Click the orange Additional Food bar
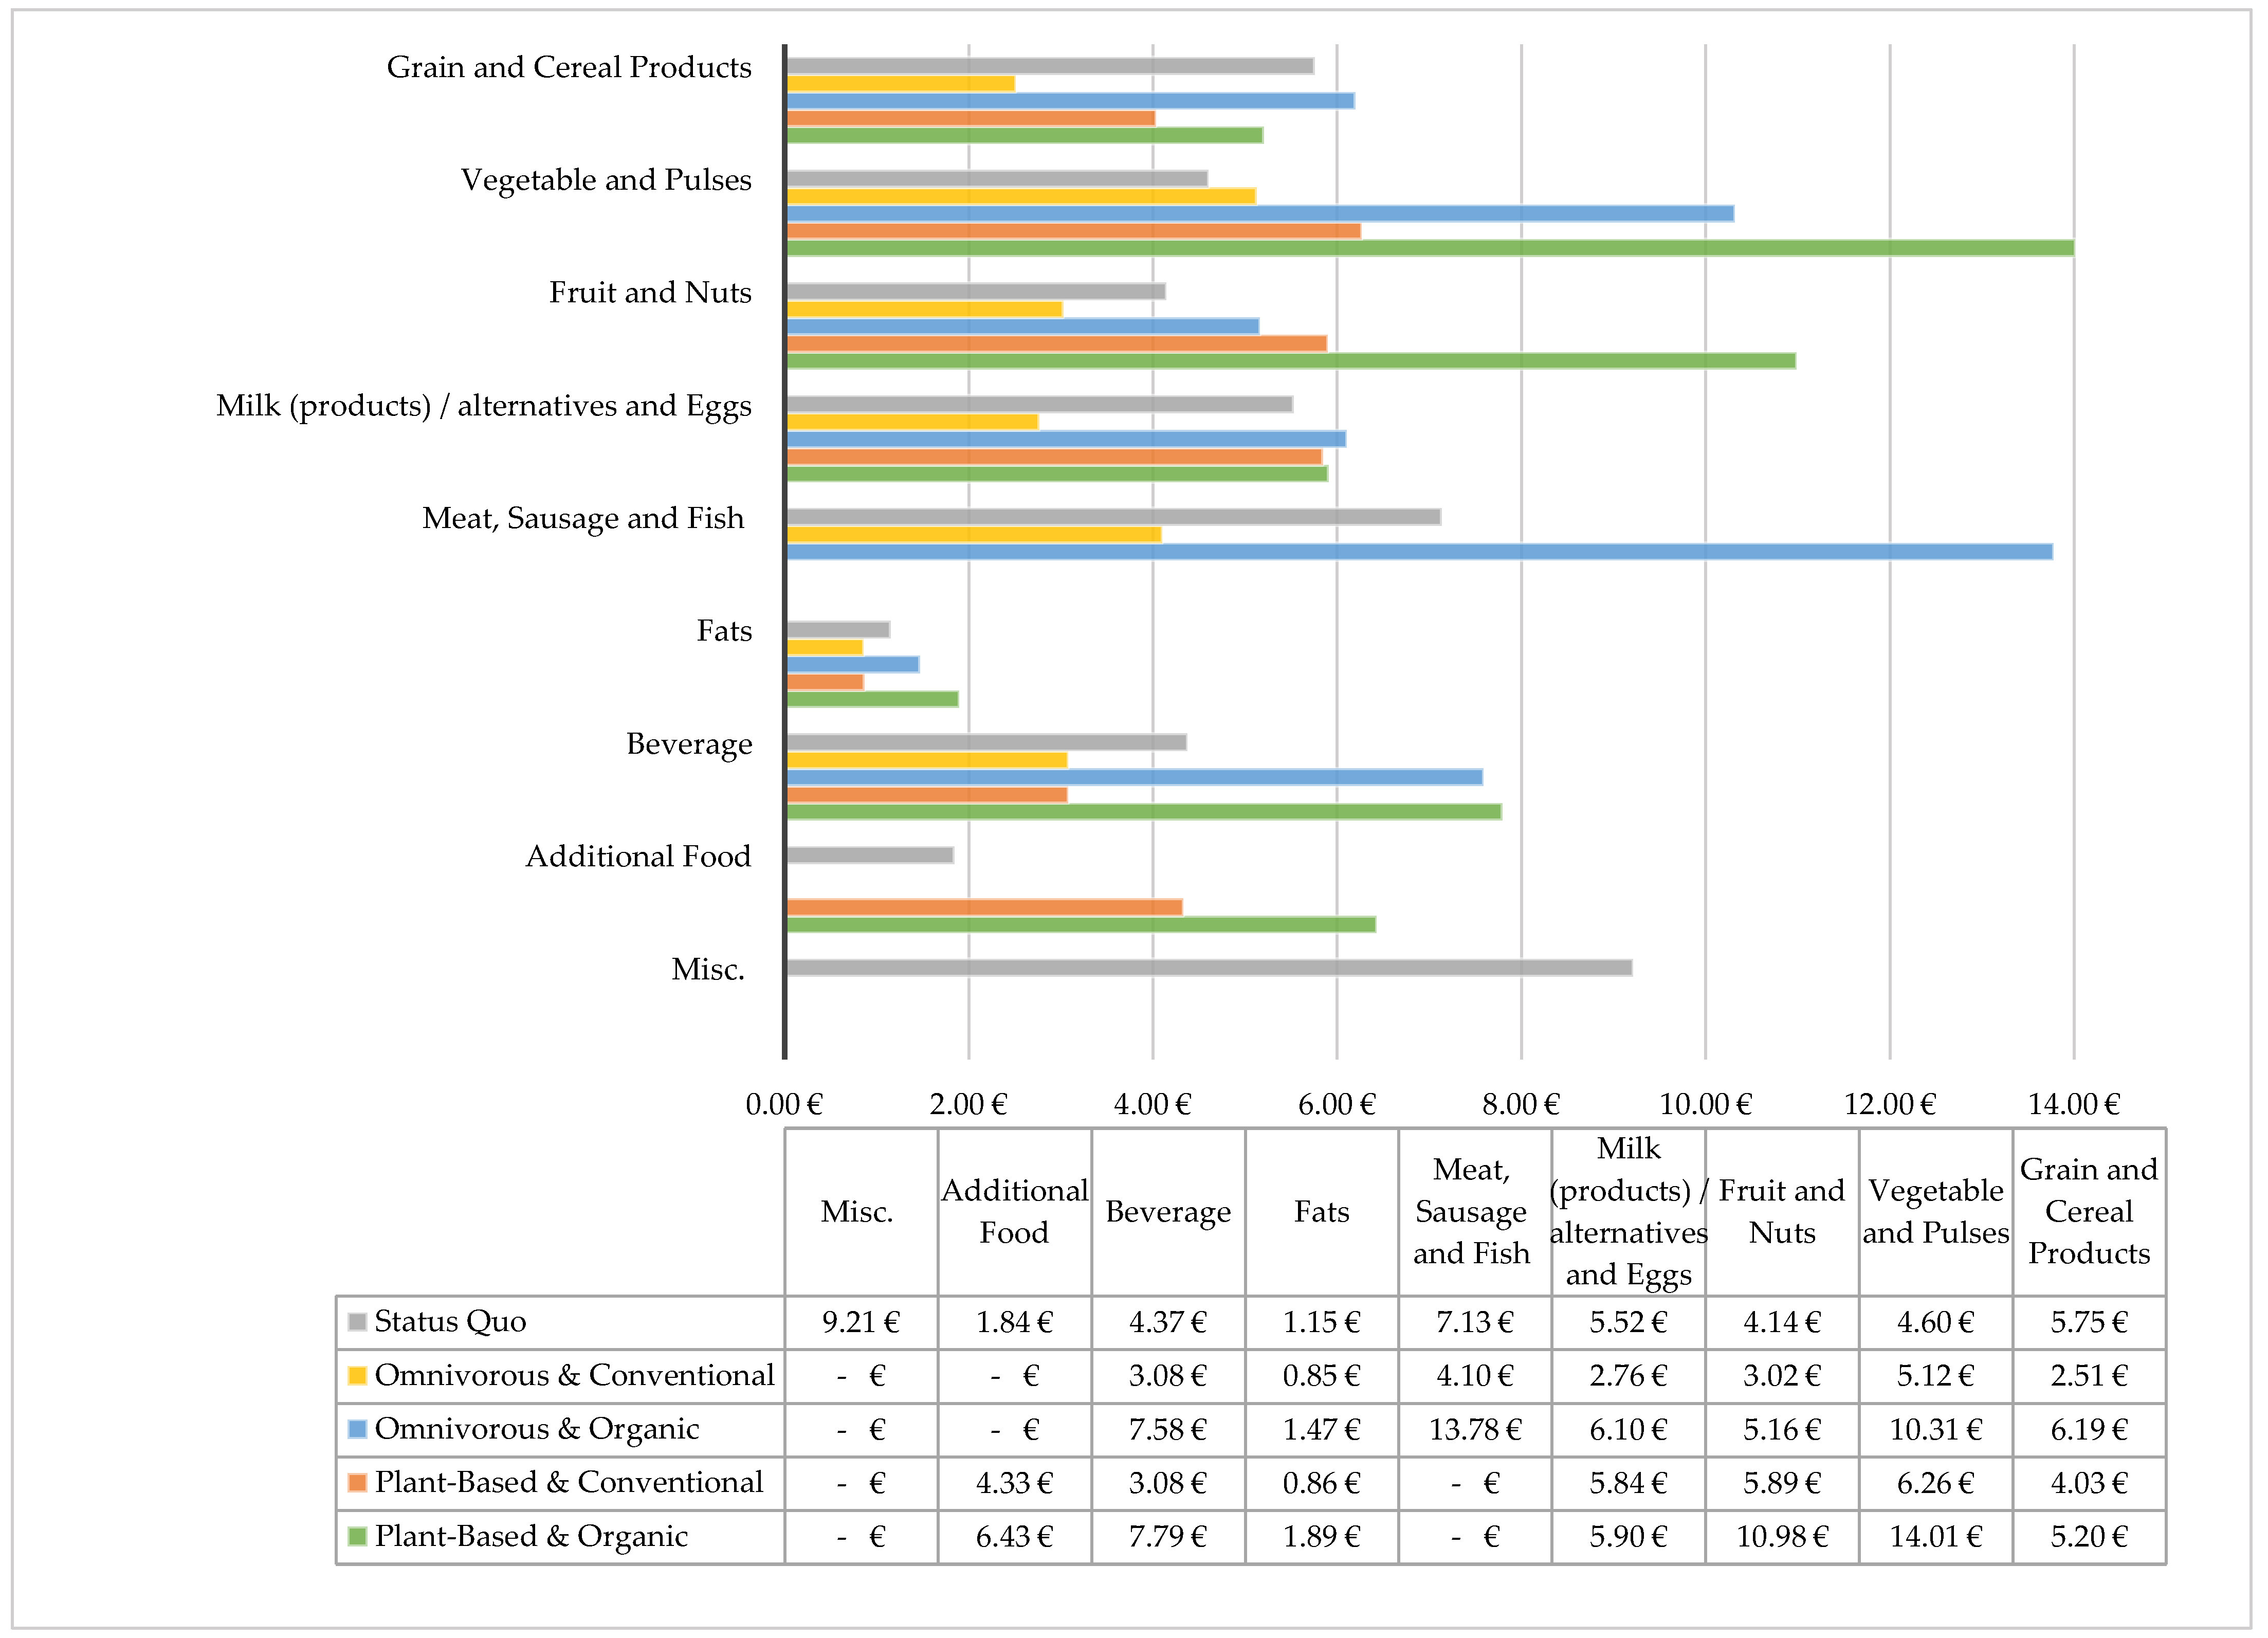Screen dimensions: 2268x1638 point(984,907)
